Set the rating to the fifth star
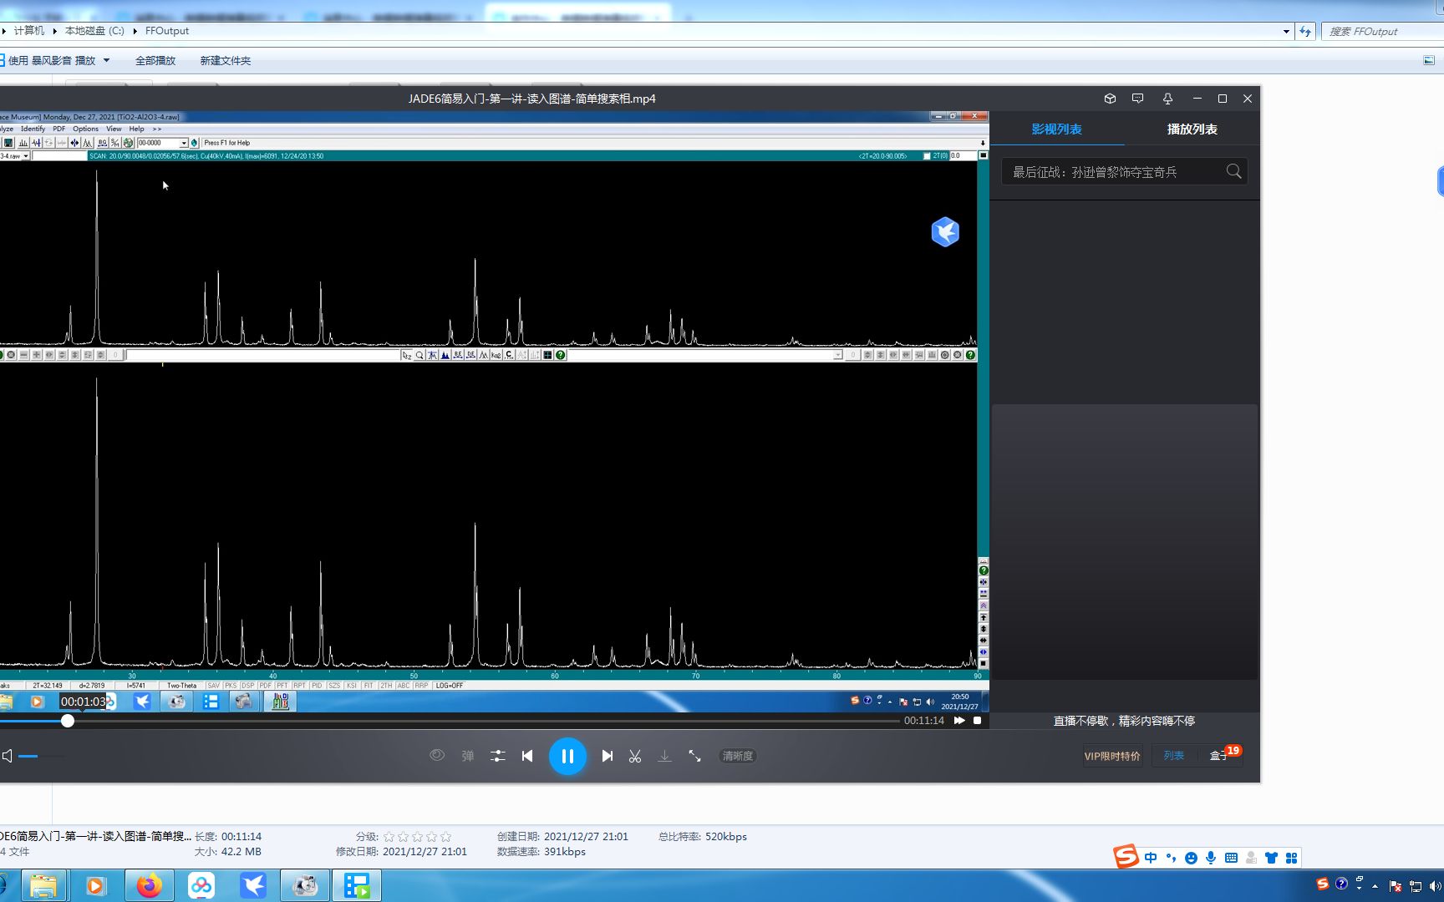 (x=445, y=837)
